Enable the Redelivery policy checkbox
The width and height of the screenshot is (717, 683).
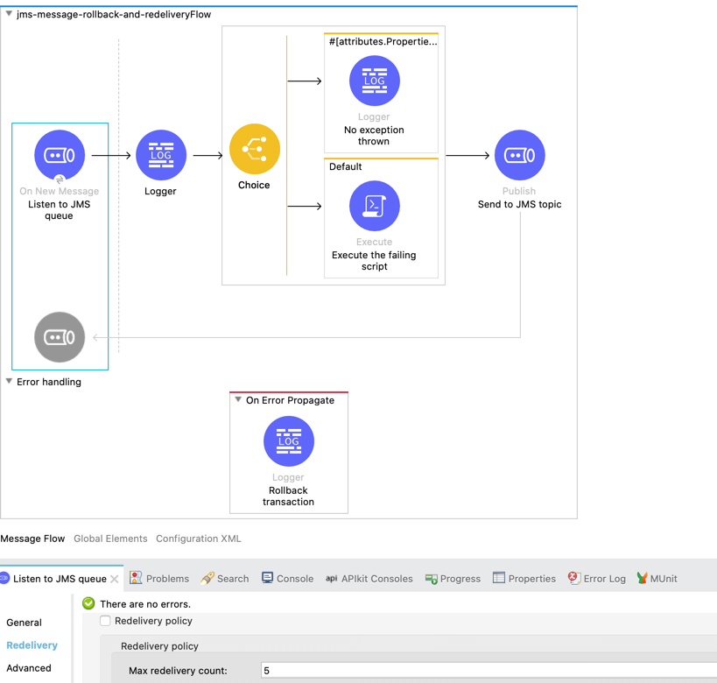[x=105, y=620]
